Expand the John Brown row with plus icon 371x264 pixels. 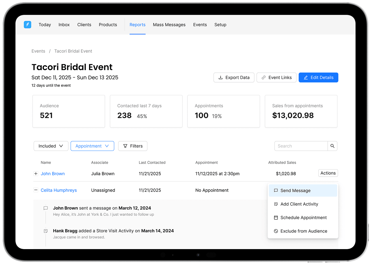click(x=36, y=174)
